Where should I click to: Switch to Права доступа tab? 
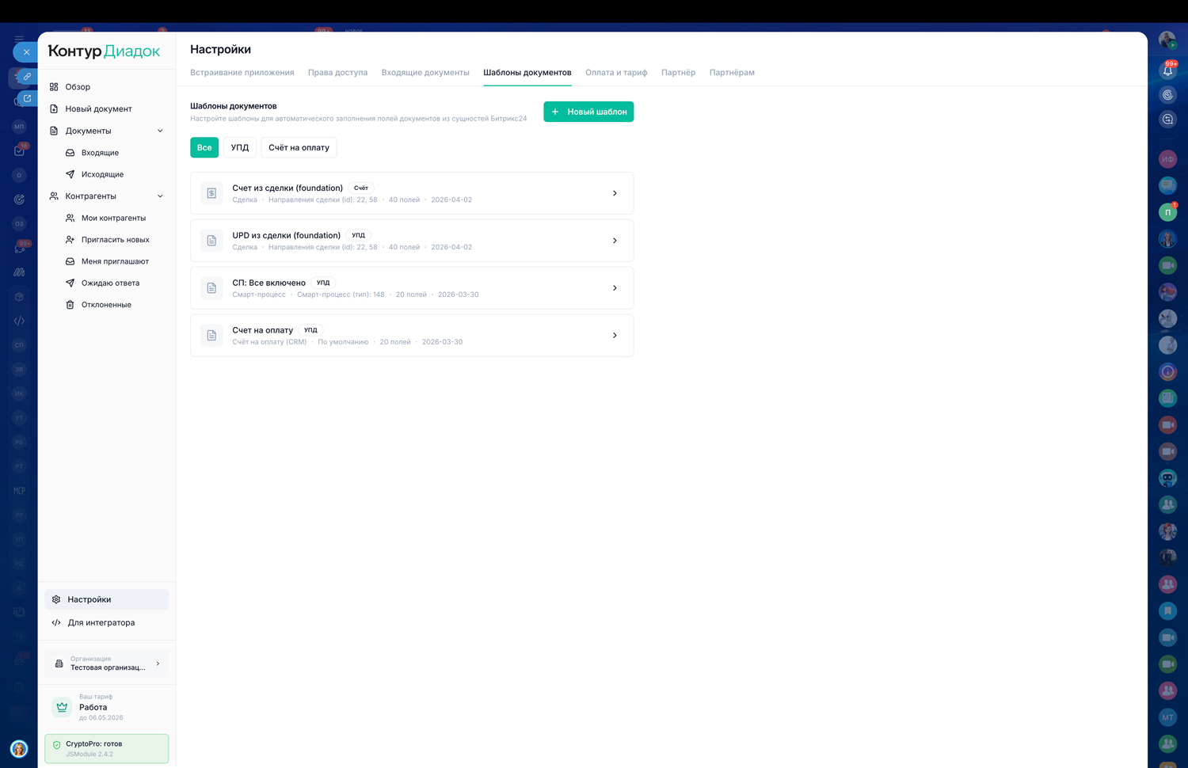338,73
